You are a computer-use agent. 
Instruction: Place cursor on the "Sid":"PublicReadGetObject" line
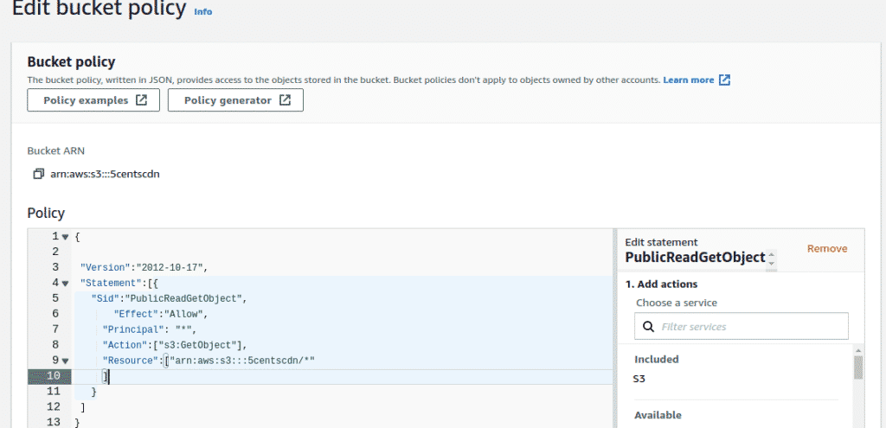click(x=170, y=298)
